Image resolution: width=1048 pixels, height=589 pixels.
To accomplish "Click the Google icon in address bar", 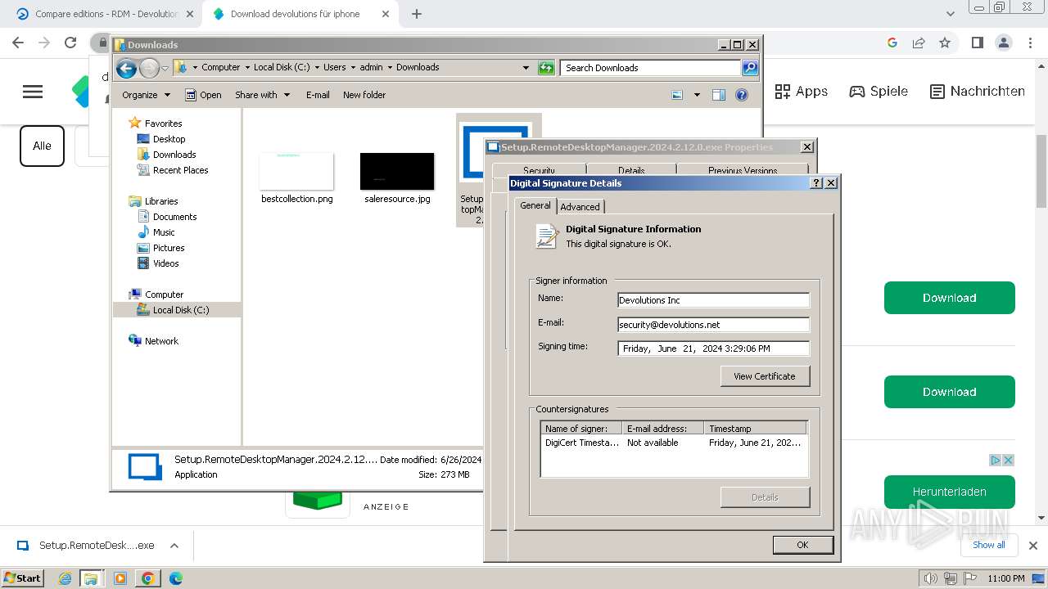I will [892, 43].
